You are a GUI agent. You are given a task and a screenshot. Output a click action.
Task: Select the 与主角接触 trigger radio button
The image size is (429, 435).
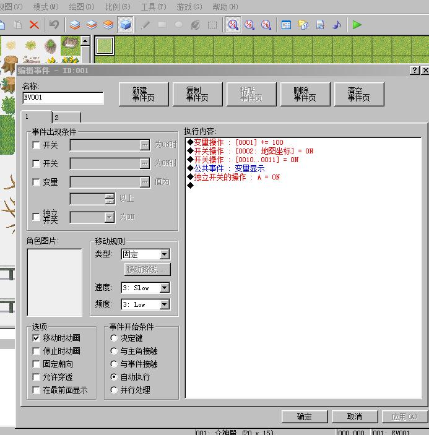pos(114,351)
